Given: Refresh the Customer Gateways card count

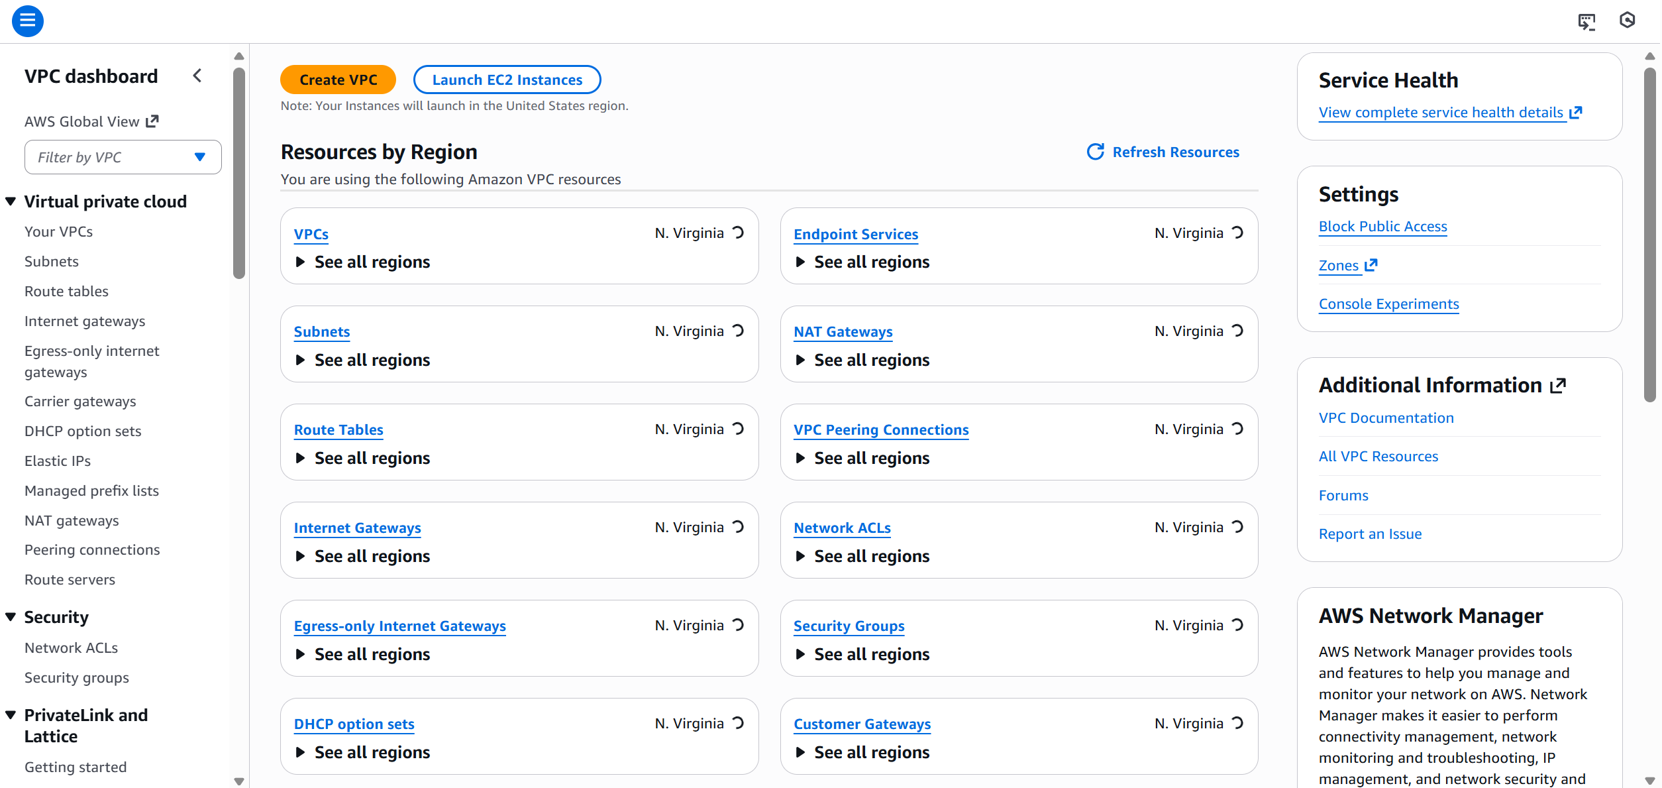Looking at the screenshot, I should tap(1237, 723).
